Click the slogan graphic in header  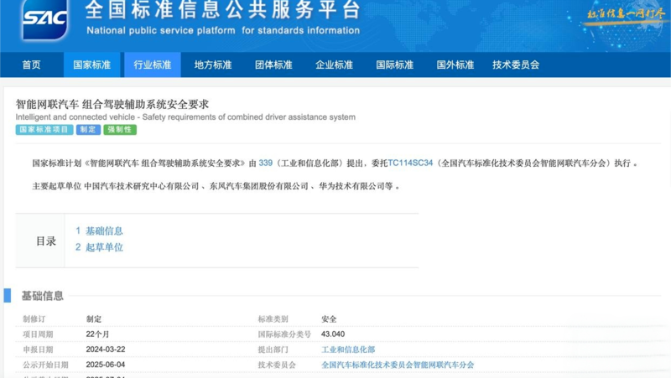pos(626,14)
